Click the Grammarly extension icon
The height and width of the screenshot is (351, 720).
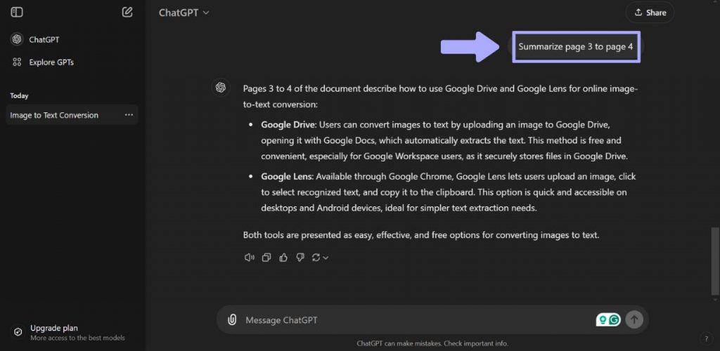[x=608, y=319]
